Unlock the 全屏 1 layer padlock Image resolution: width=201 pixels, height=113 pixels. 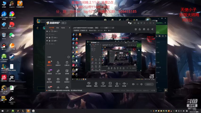(49, 41)
